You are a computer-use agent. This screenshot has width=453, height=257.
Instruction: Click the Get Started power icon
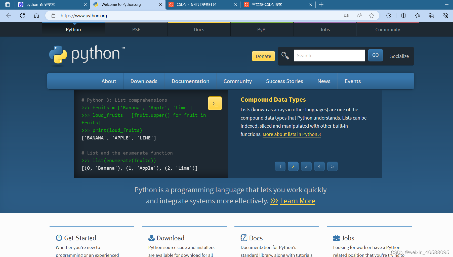[x=59, y=238]
